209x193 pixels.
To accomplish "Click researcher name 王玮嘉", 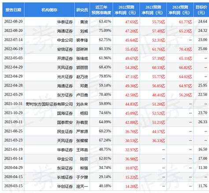I will point(82,150).
